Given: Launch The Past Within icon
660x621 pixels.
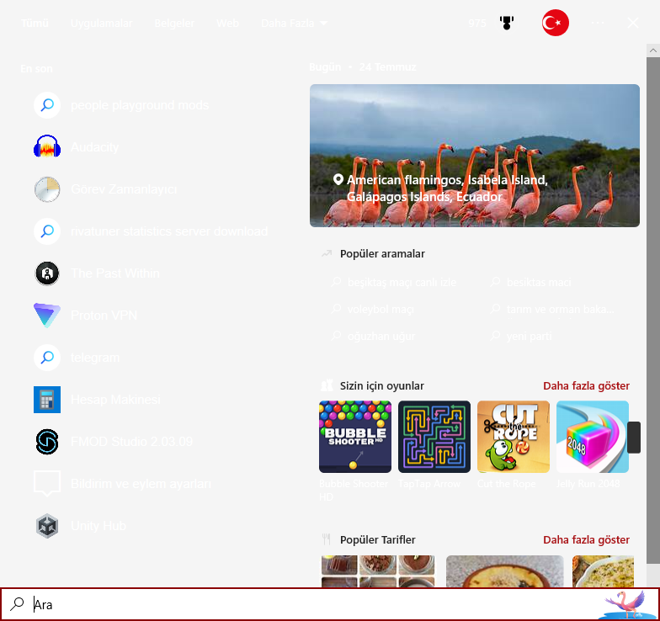Looking at the screenshot, I should pyautogui.click(x=47, y=273).
